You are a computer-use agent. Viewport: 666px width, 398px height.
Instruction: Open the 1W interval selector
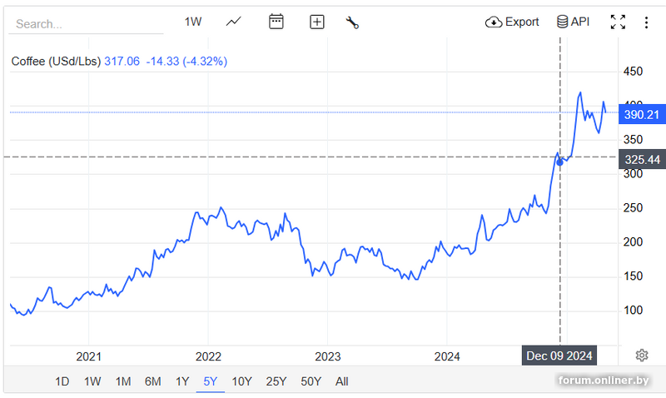point(193,22)
